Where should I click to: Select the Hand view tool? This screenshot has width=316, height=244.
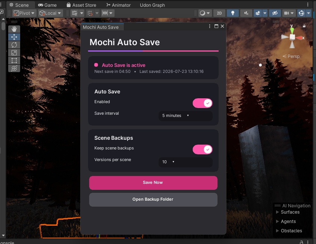tap(14, 29)
